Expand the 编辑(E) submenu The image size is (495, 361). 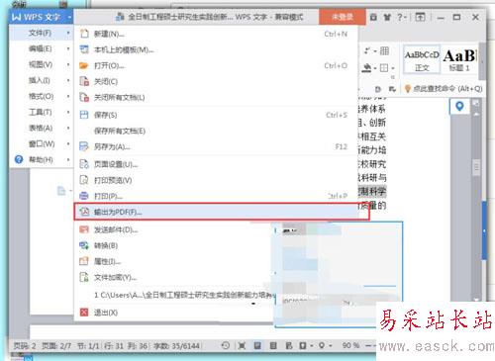point(68,48)
